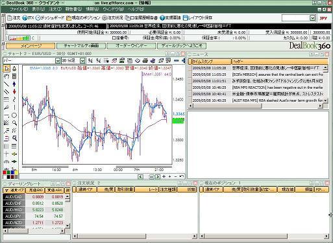The image size is (333, 243).
Task: Select the magnifier zoom tool
Action: 14,123
